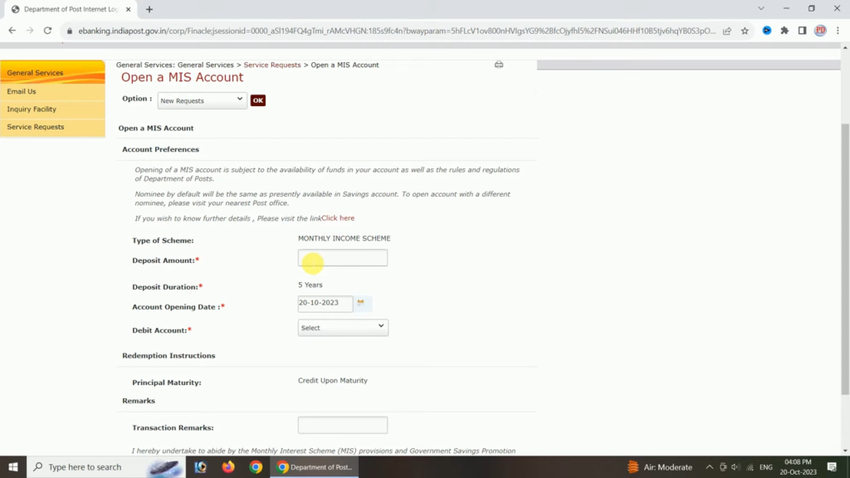850x478 pixels.
Task: Open Email Us in the left menu
Action: [x=22, y=91]
